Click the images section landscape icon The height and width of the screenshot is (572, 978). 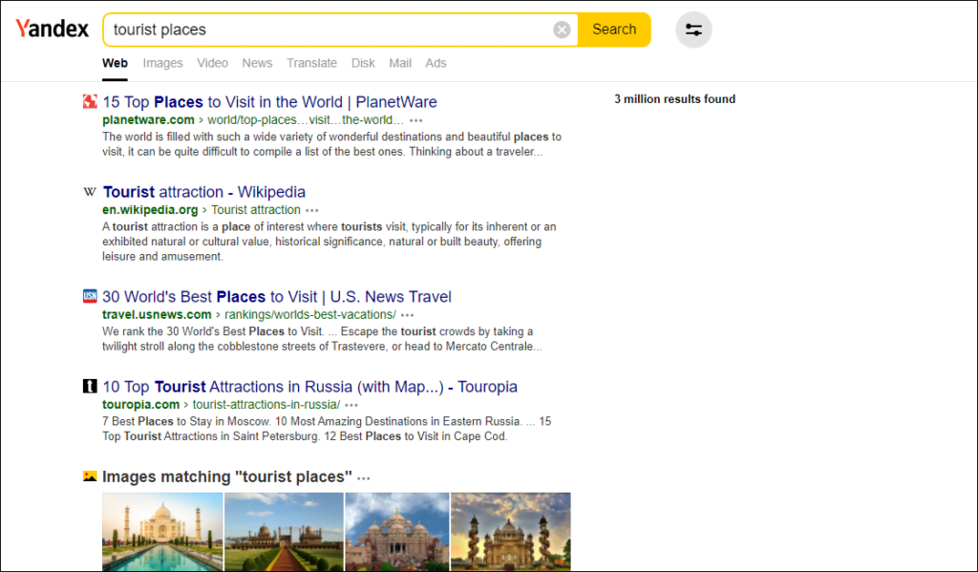point(89,476)
